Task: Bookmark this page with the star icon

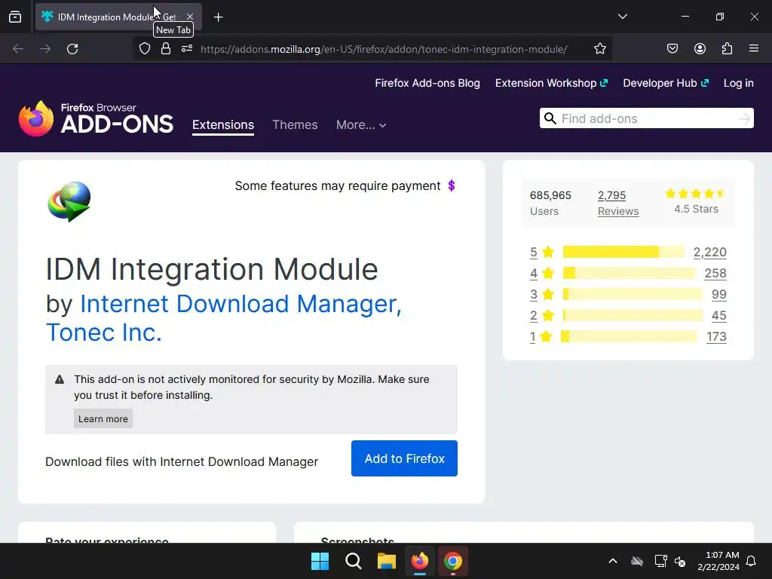Action: point(599,49)
